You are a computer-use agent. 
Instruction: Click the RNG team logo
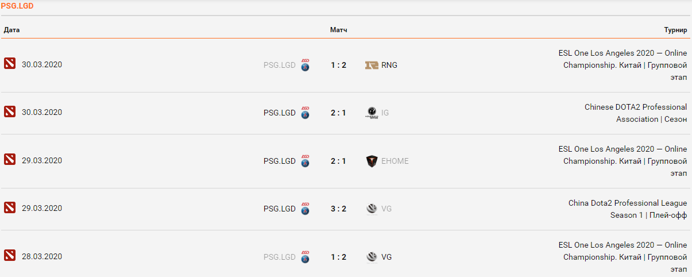(372, 65)
